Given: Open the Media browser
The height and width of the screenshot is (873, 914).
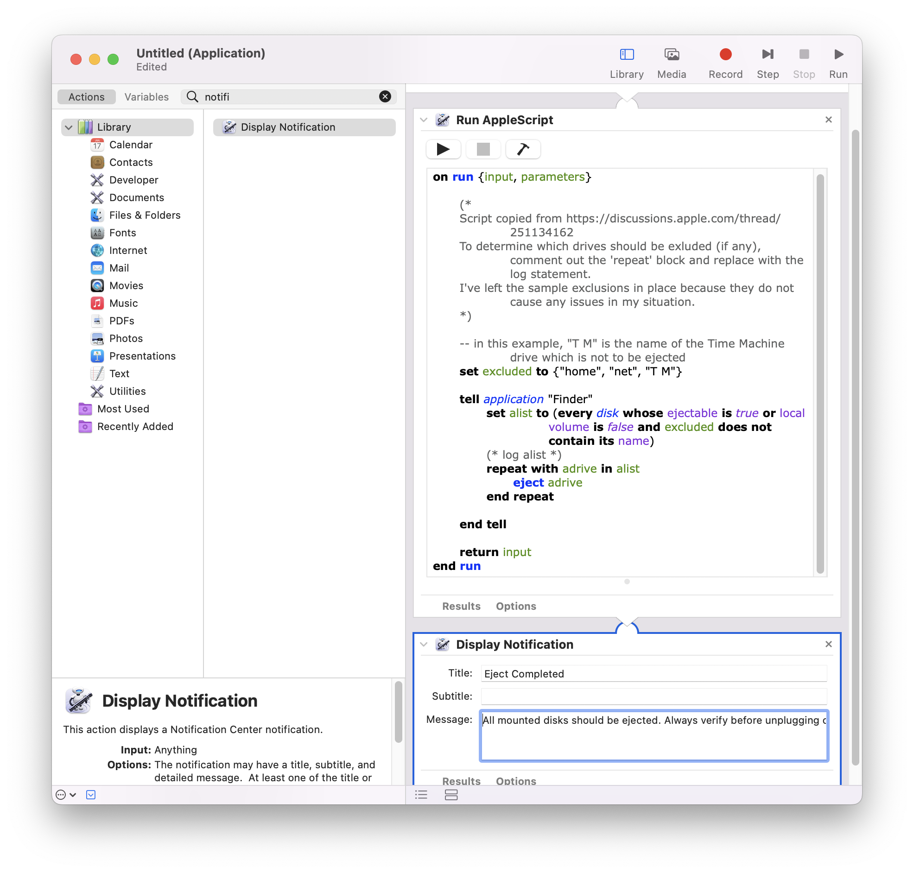Looking at the screenshot, I should pyautogui.click(x=671, y=63).
